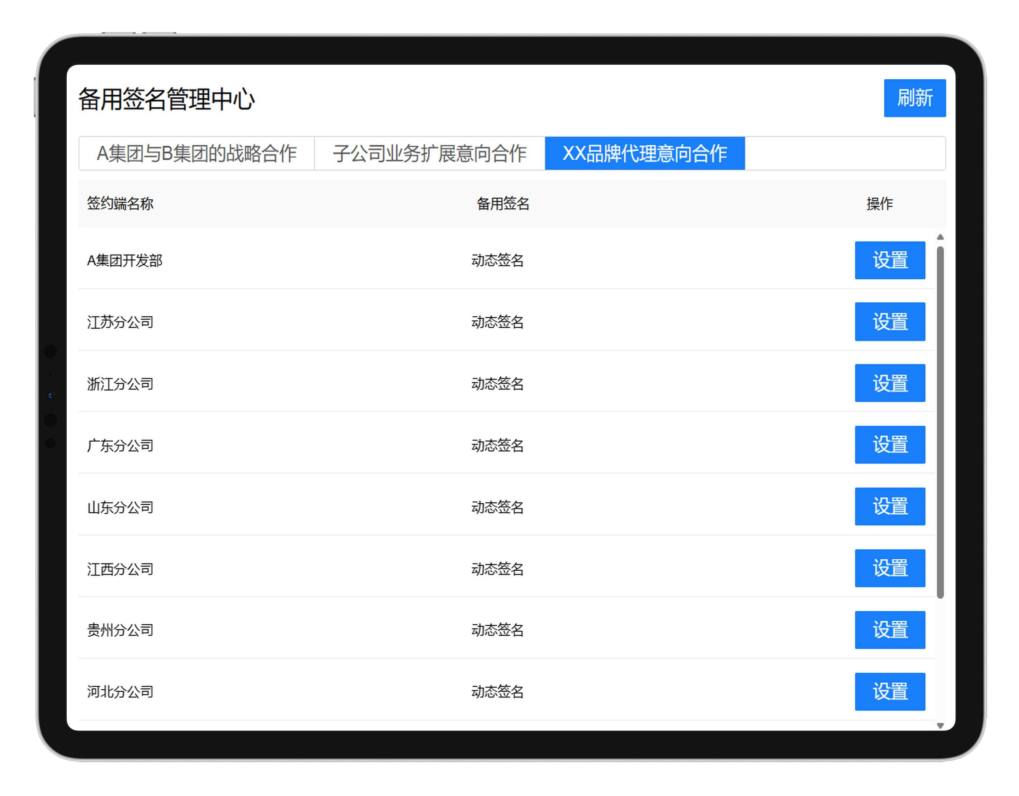Click the scrollbar down arrow
The image size is (1019, 796).
tap(940, 725)
